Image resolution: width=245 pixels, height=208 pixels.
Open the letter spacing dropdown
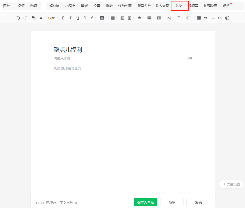(x=170, y=18)
